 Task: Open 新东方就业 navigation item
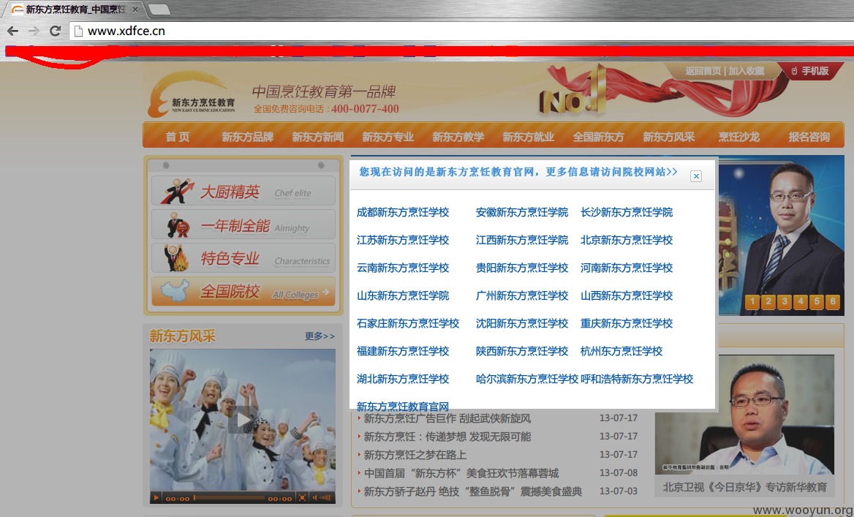pos(529,137)
